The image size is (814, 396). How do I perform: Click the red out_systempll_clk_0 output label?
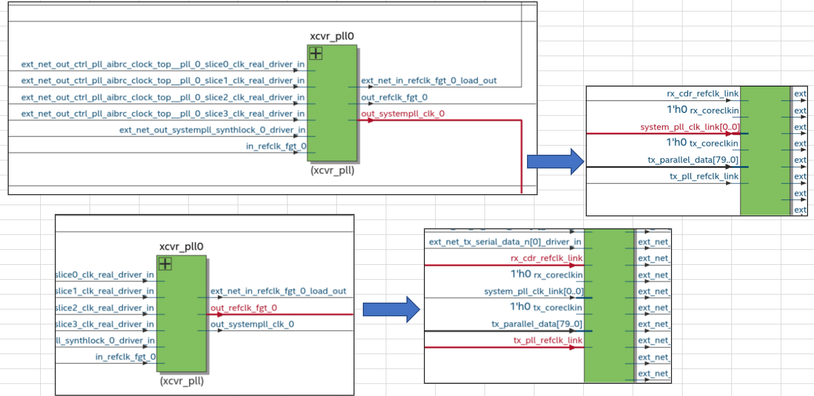click(402, 114)
